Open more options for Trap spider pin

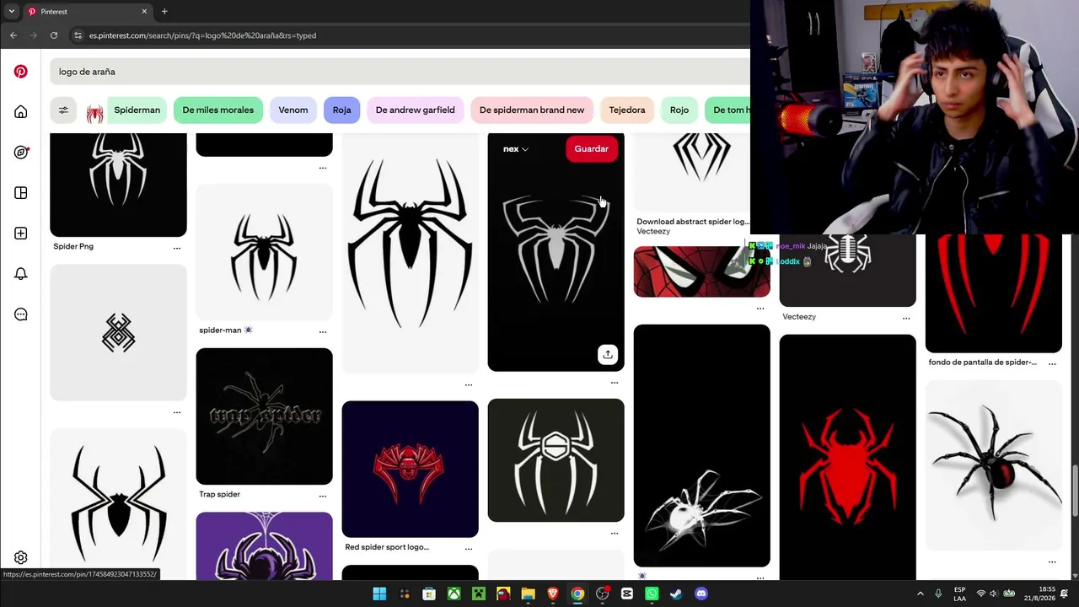[x=323, y=496]
